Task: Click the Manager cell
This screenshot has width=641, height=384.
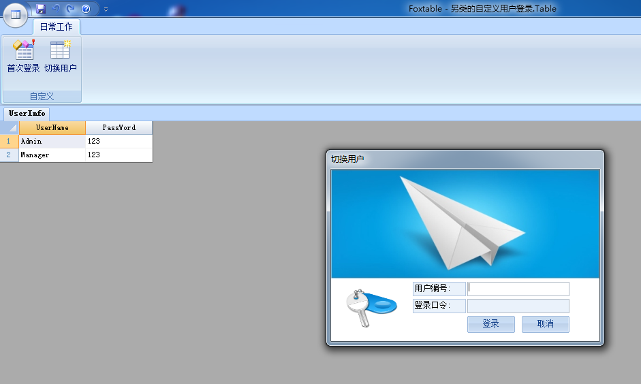Action: click(x=52, y=155)
